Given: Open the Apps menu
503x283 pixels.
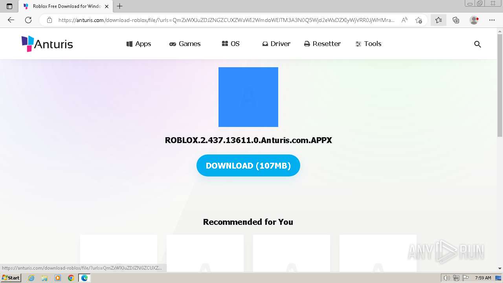Looking at the screenshot, I should [x=139, y=44].
